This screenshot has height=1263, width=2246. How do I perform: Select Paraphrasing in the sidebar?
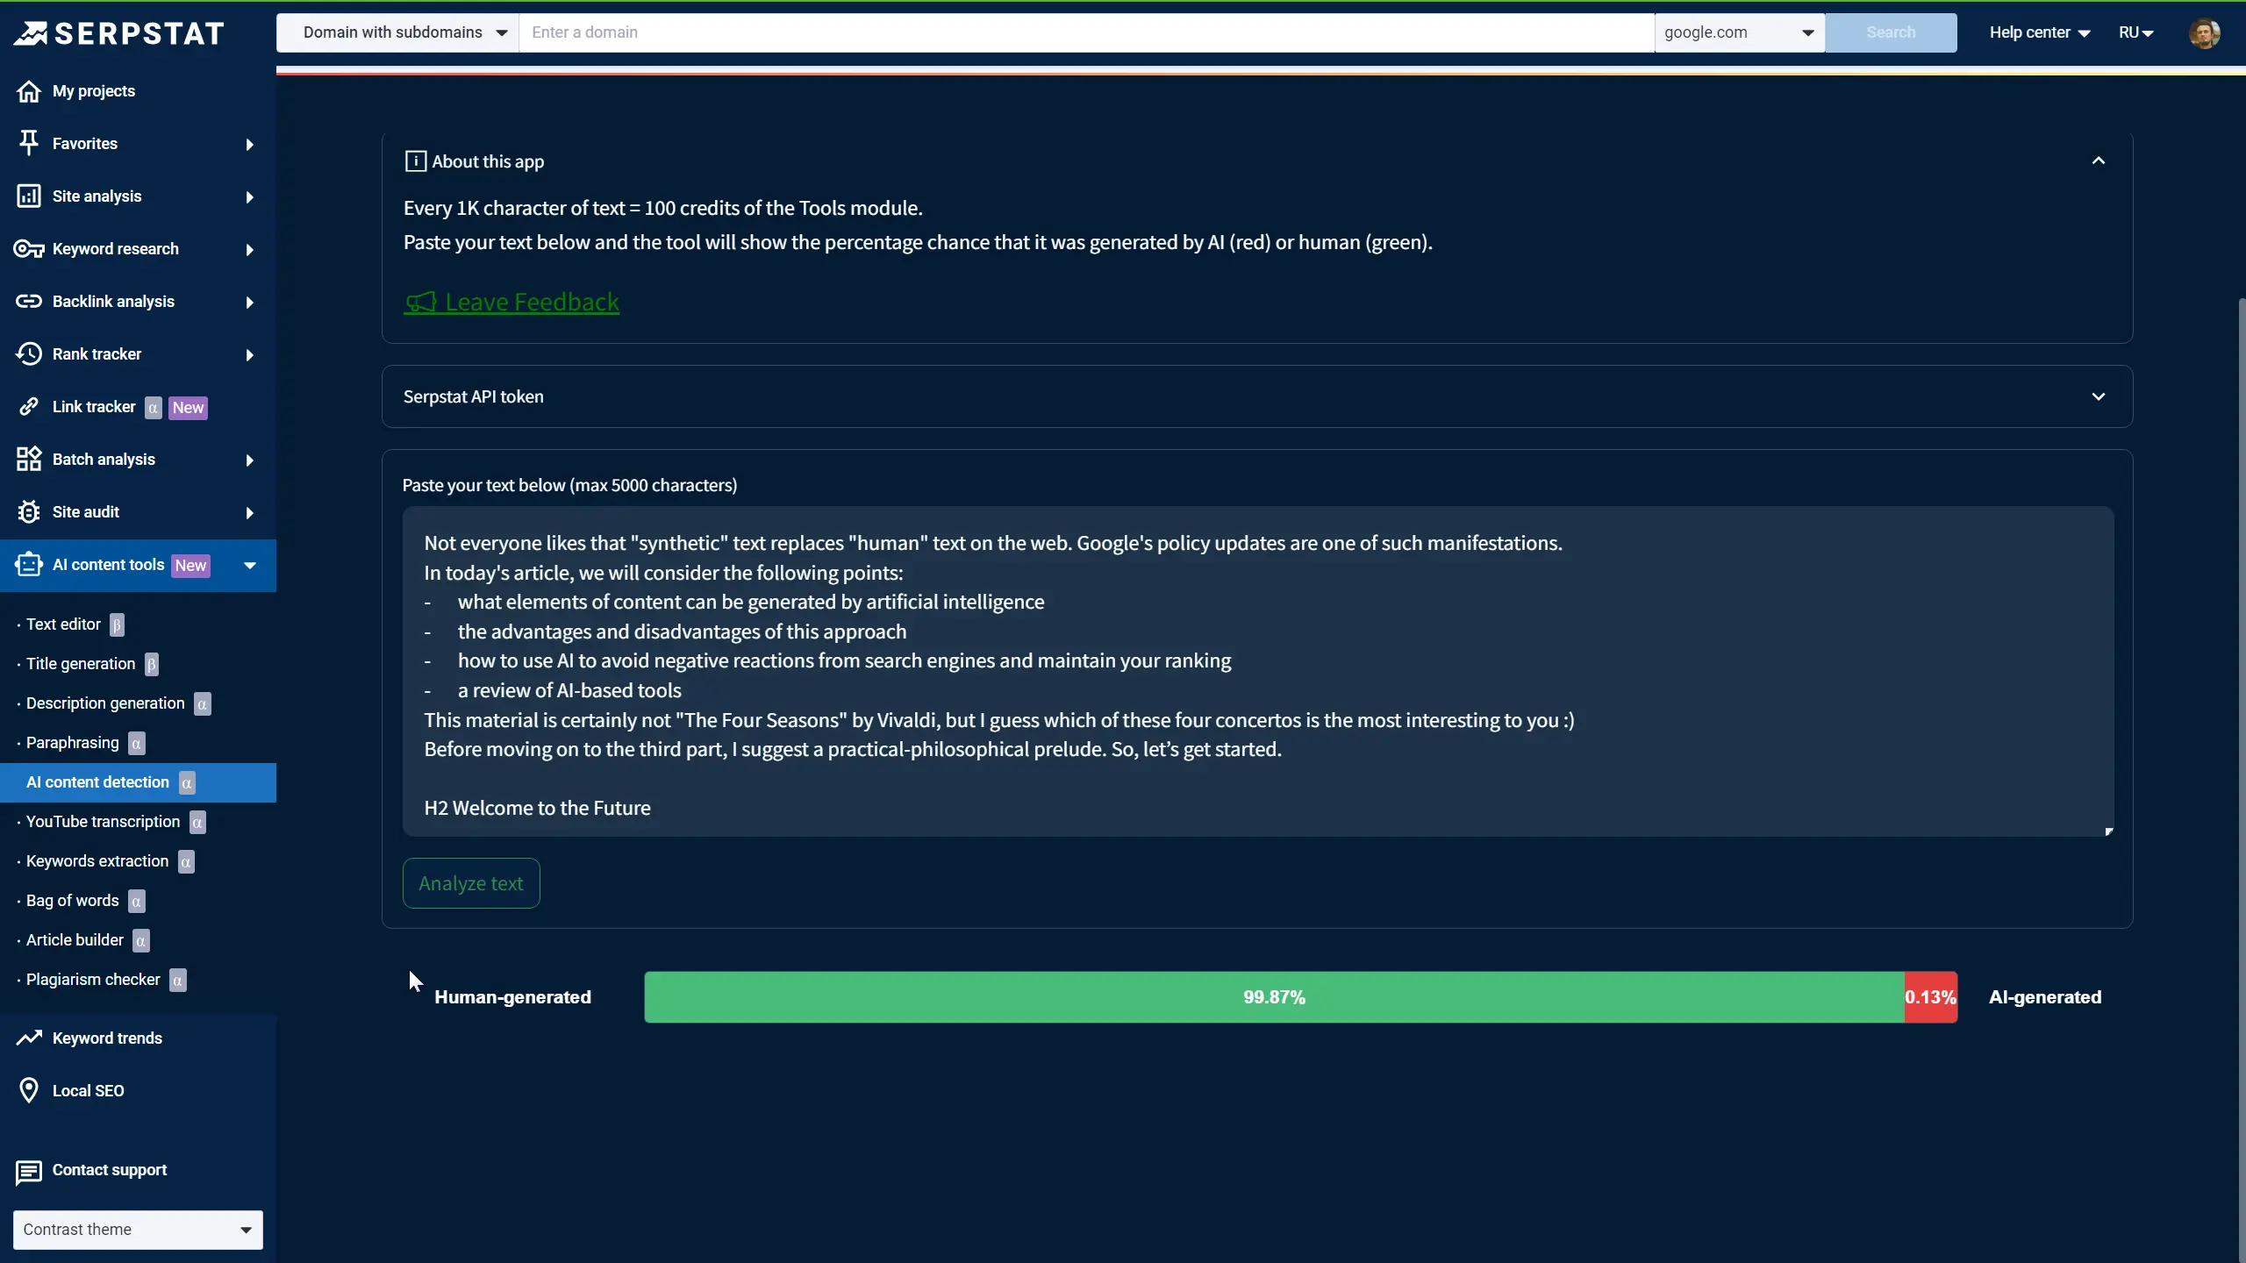point(72,743)
